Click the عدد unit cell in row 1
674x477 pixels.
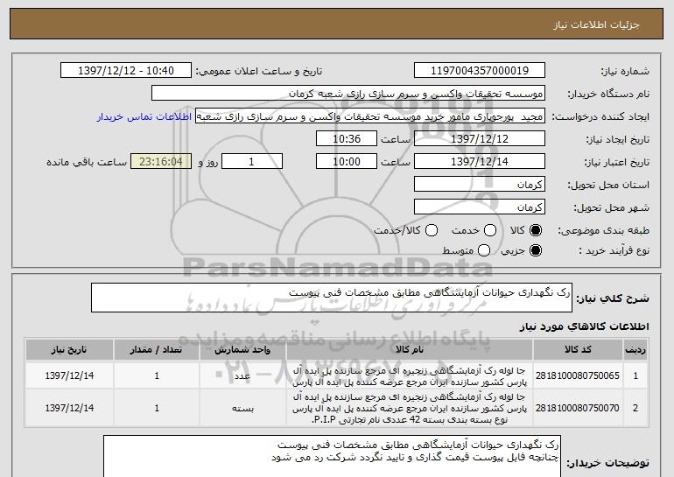[242, 376]
